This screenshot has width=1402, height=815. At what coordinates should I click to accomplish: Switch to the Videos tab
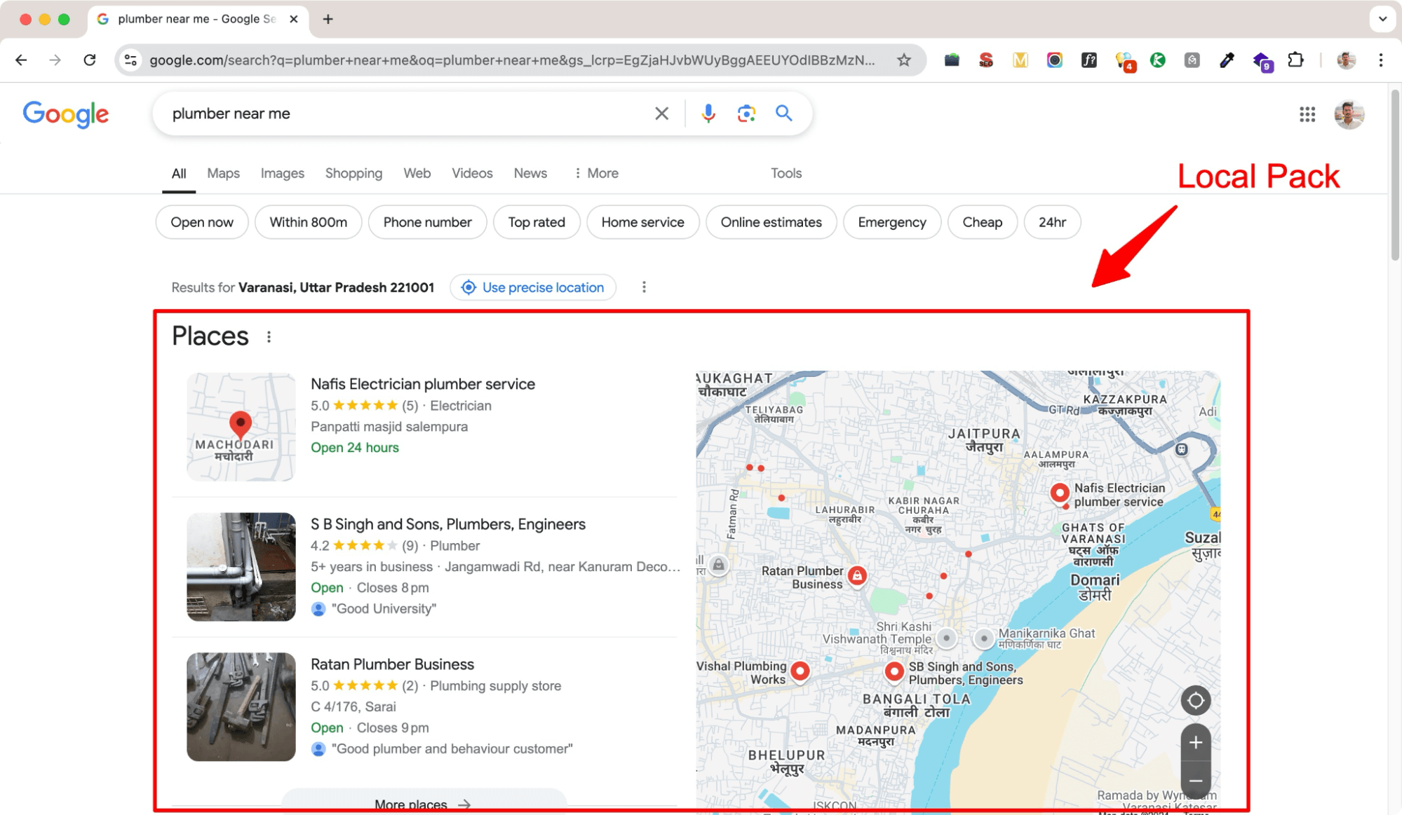(472, 173)
